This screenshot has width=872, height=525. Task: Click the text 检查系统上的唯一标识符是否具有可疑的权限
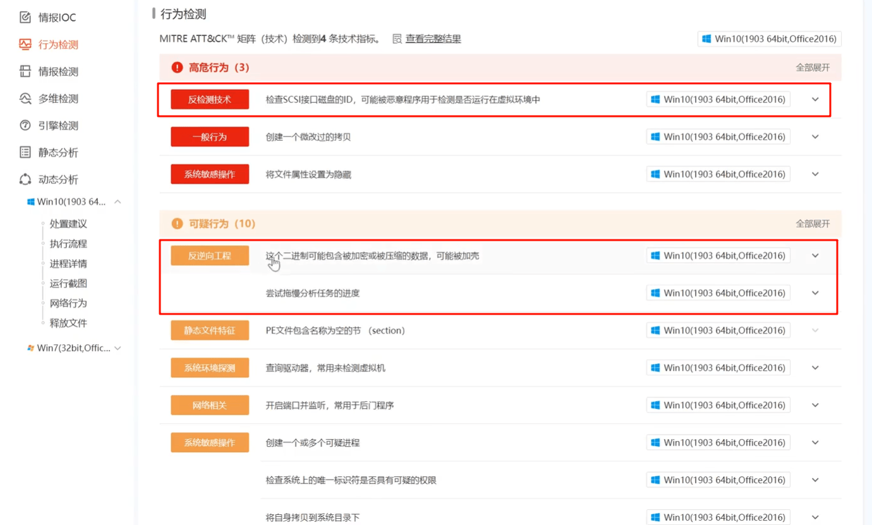tap(351, 480)
